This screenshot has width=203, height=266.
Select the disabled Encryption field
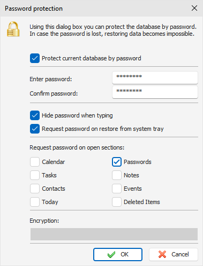[114, 234]
